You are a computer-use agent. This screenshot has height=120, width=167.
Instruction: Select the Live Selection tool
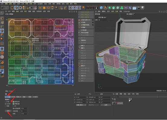pyautogui.click(x=12, y=8)
